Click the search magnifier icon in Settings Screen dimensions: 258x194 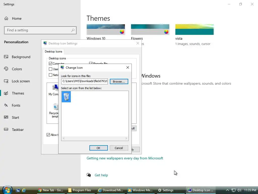click(x=73, y=30)
